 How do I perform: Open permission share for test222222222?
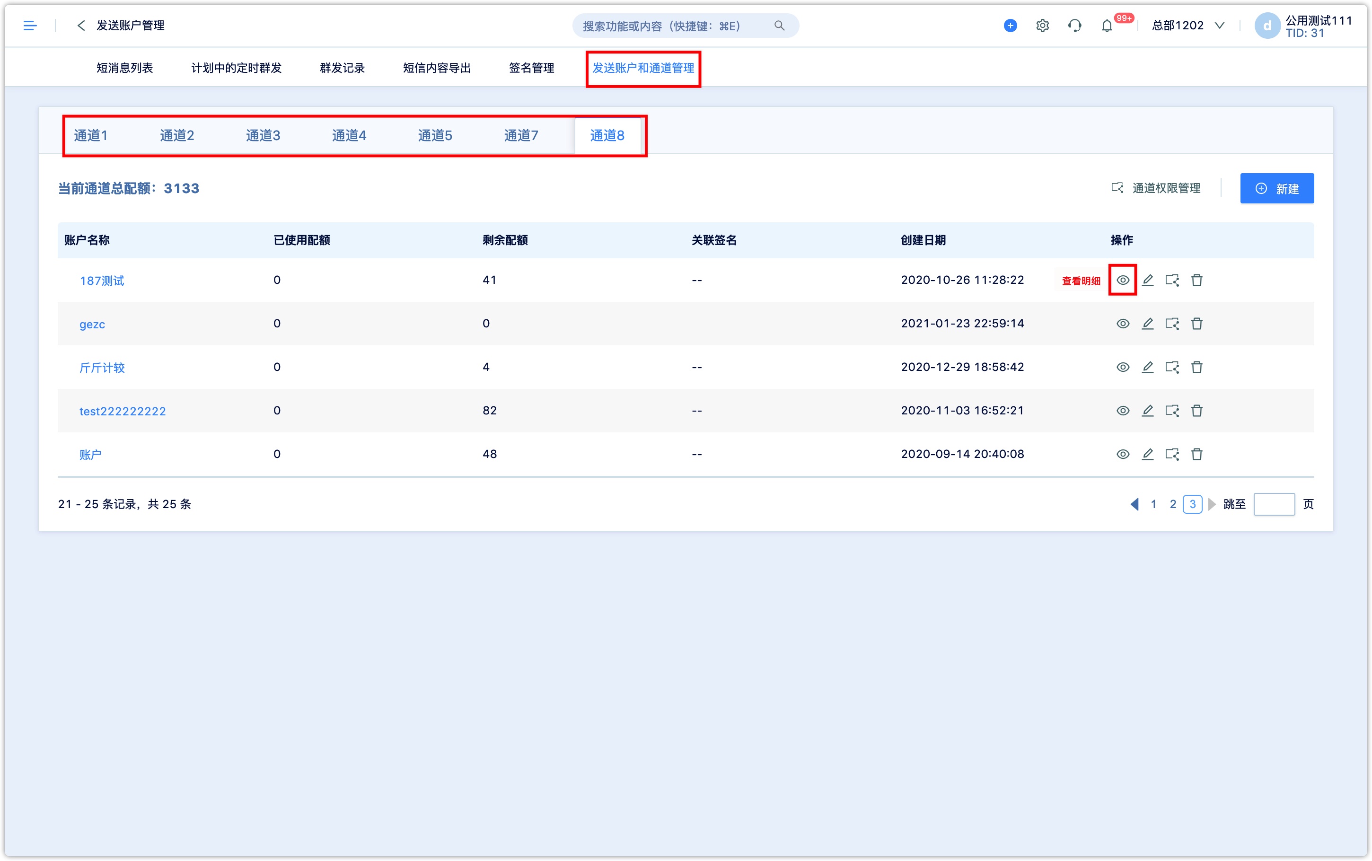point(1171,411)
